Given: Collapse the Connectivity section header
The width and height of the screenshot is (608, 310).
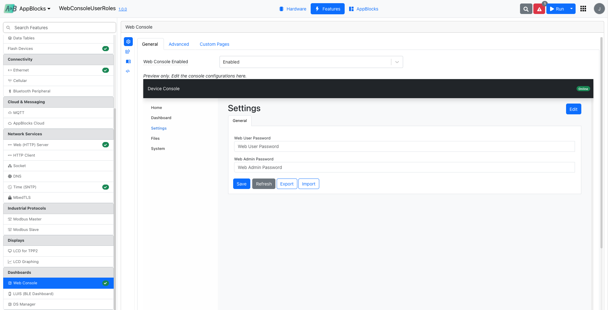Looking at the screenshot, I should [x=58, y=59].
